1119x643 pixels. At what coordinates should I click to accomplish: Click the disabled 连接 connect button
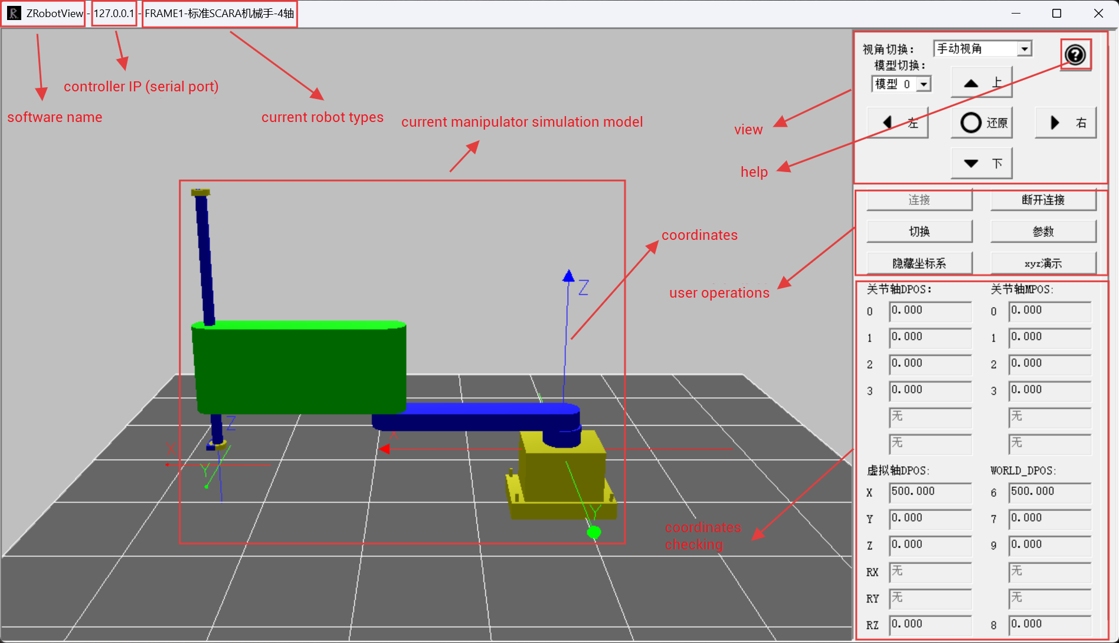pyautogui.click(x=919, y=200)
